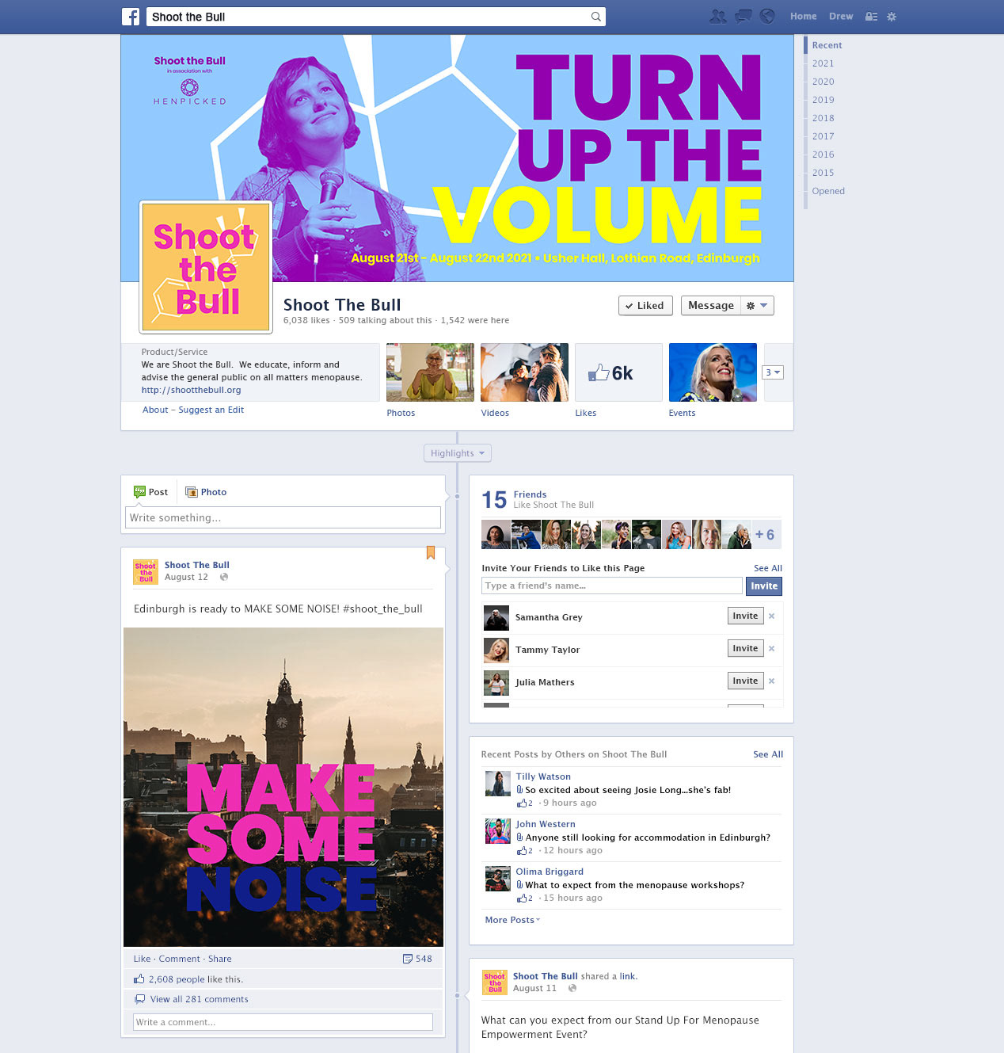Click like icon on Olima Briggard's post
This screenshot has height=1053, width=1004.
coord(522,898)
